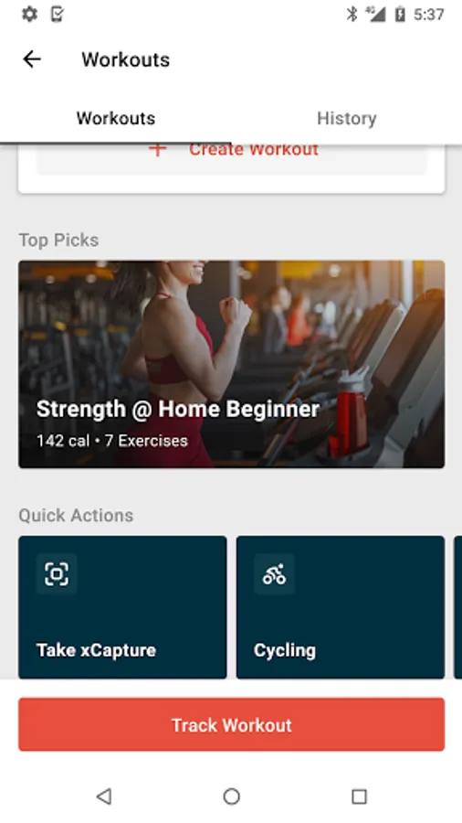The height and width of the screenshot is (823, 462).
Task: Switch to the History tab
Action: pyautogui.click(x=347, y=118)
